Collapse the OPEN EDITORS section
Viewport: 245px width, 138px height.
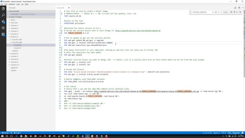pyautogui.click(x=31, y=11)
